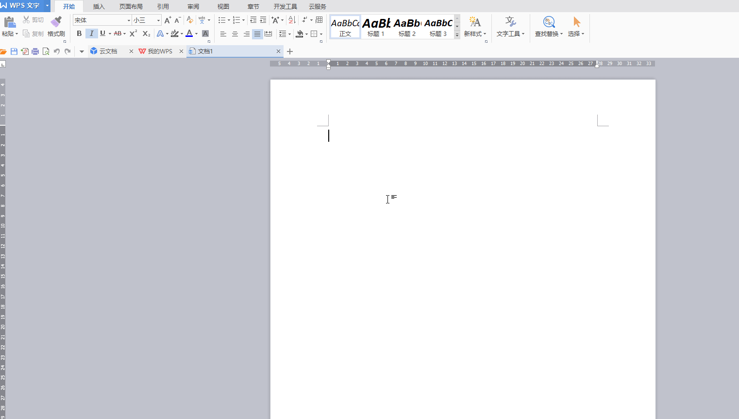The width and height of the screenshot is (739, 419).
Task: Click the font color A swatch
Action: pyautogui.click(x=189, y=34)
